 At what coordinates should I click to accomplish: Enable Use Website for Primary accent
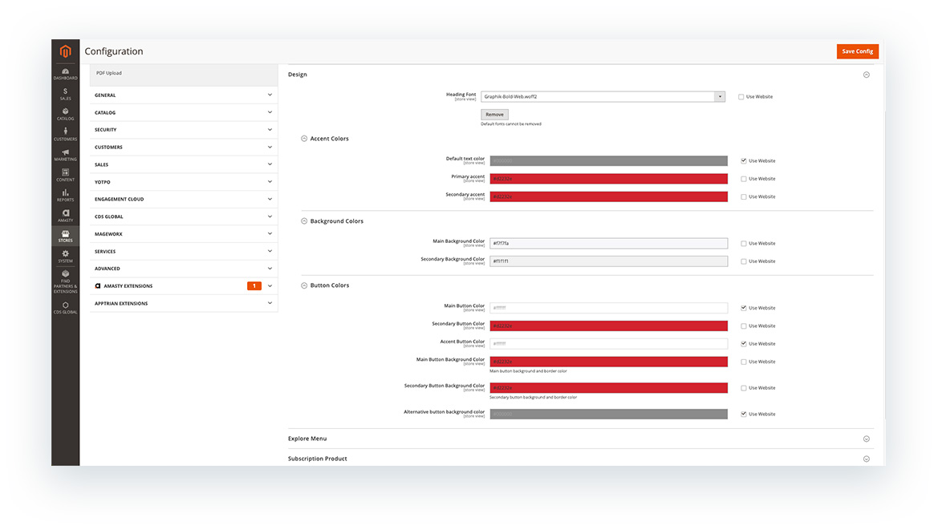coord(743,178)
